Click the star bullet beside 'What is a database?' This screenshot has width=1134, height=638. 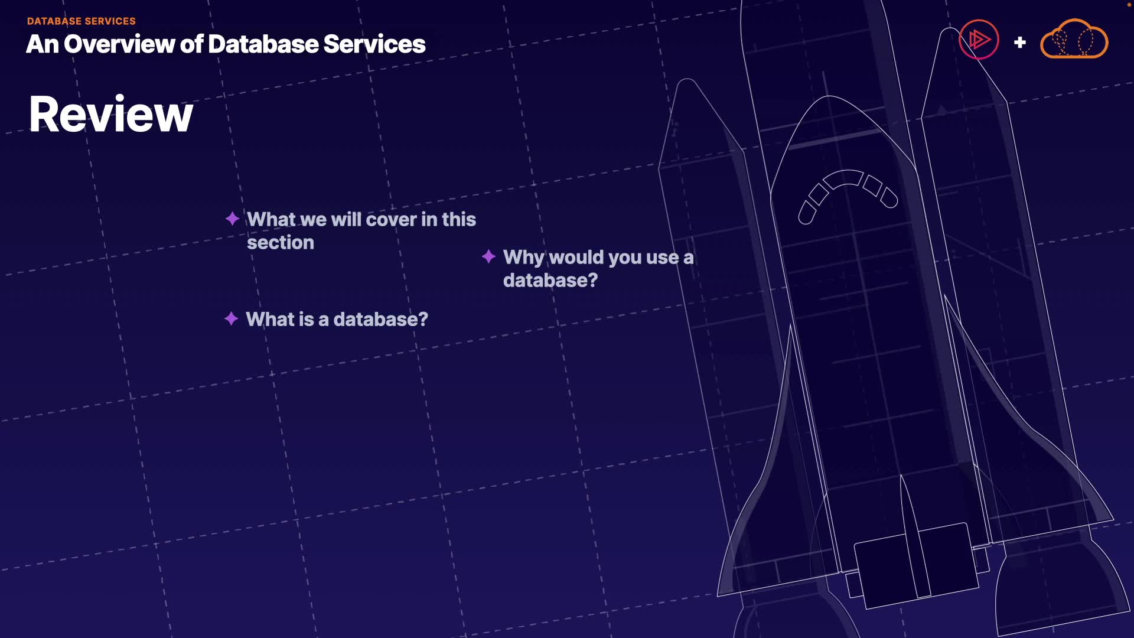point(231,319)
